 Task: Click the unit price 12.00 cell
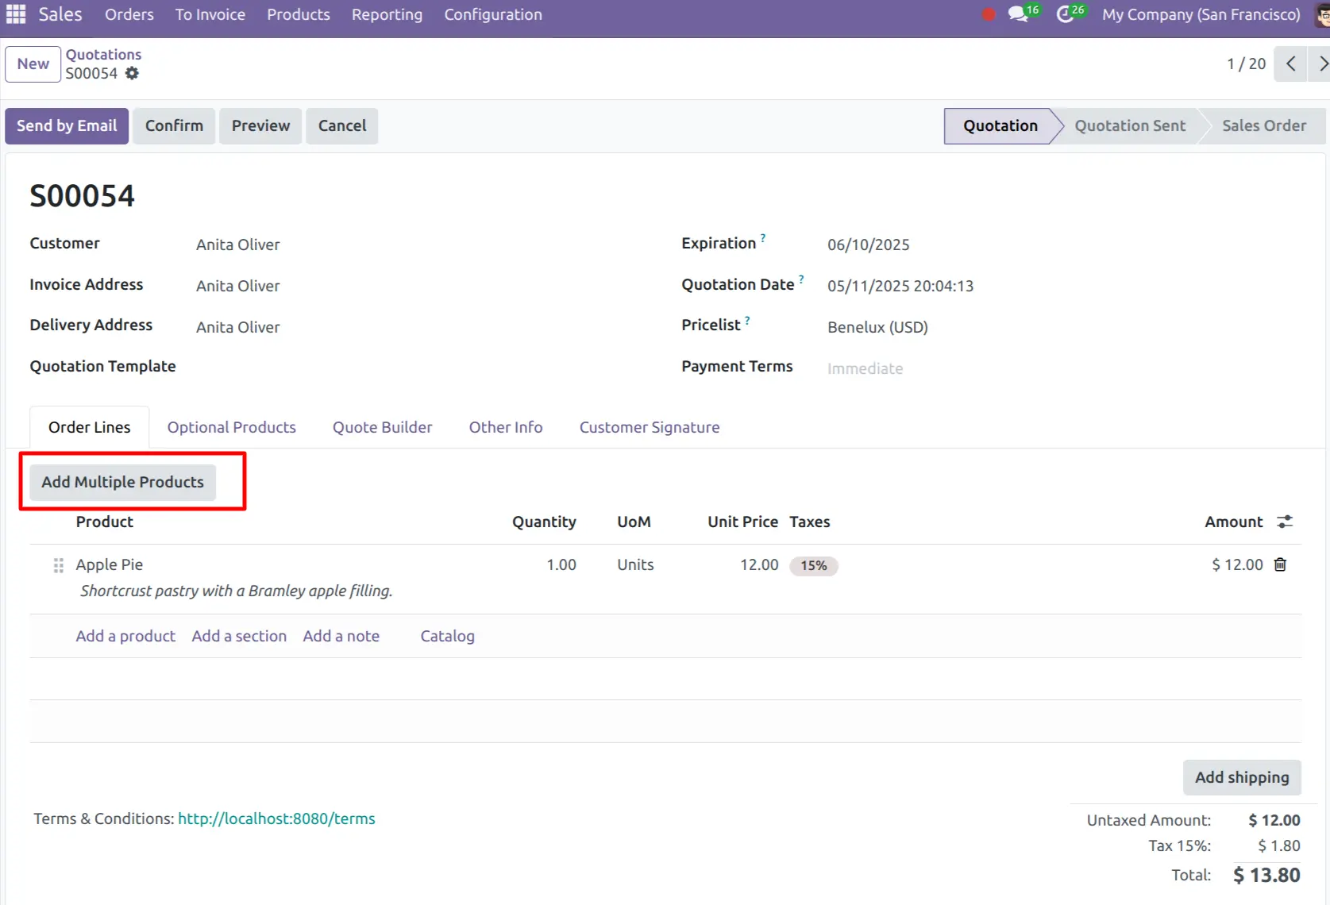click(x=759, y=564)
